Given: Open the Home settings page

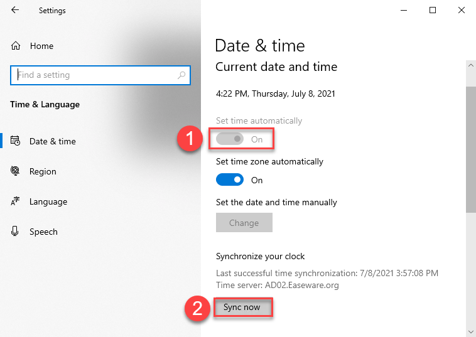Looking at the screenshot, I should click(x=41, y=46).
